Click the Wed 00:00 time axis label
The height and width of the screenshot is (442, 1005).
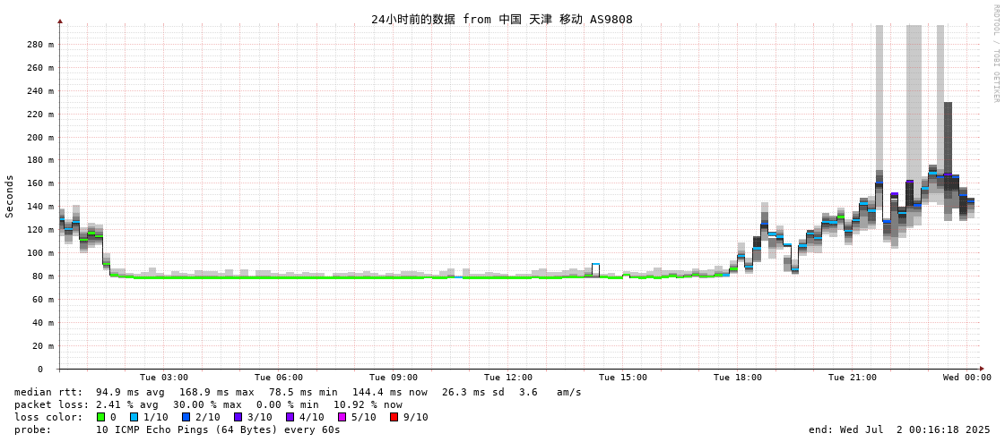pyautogui.click(x=967, y=378)
